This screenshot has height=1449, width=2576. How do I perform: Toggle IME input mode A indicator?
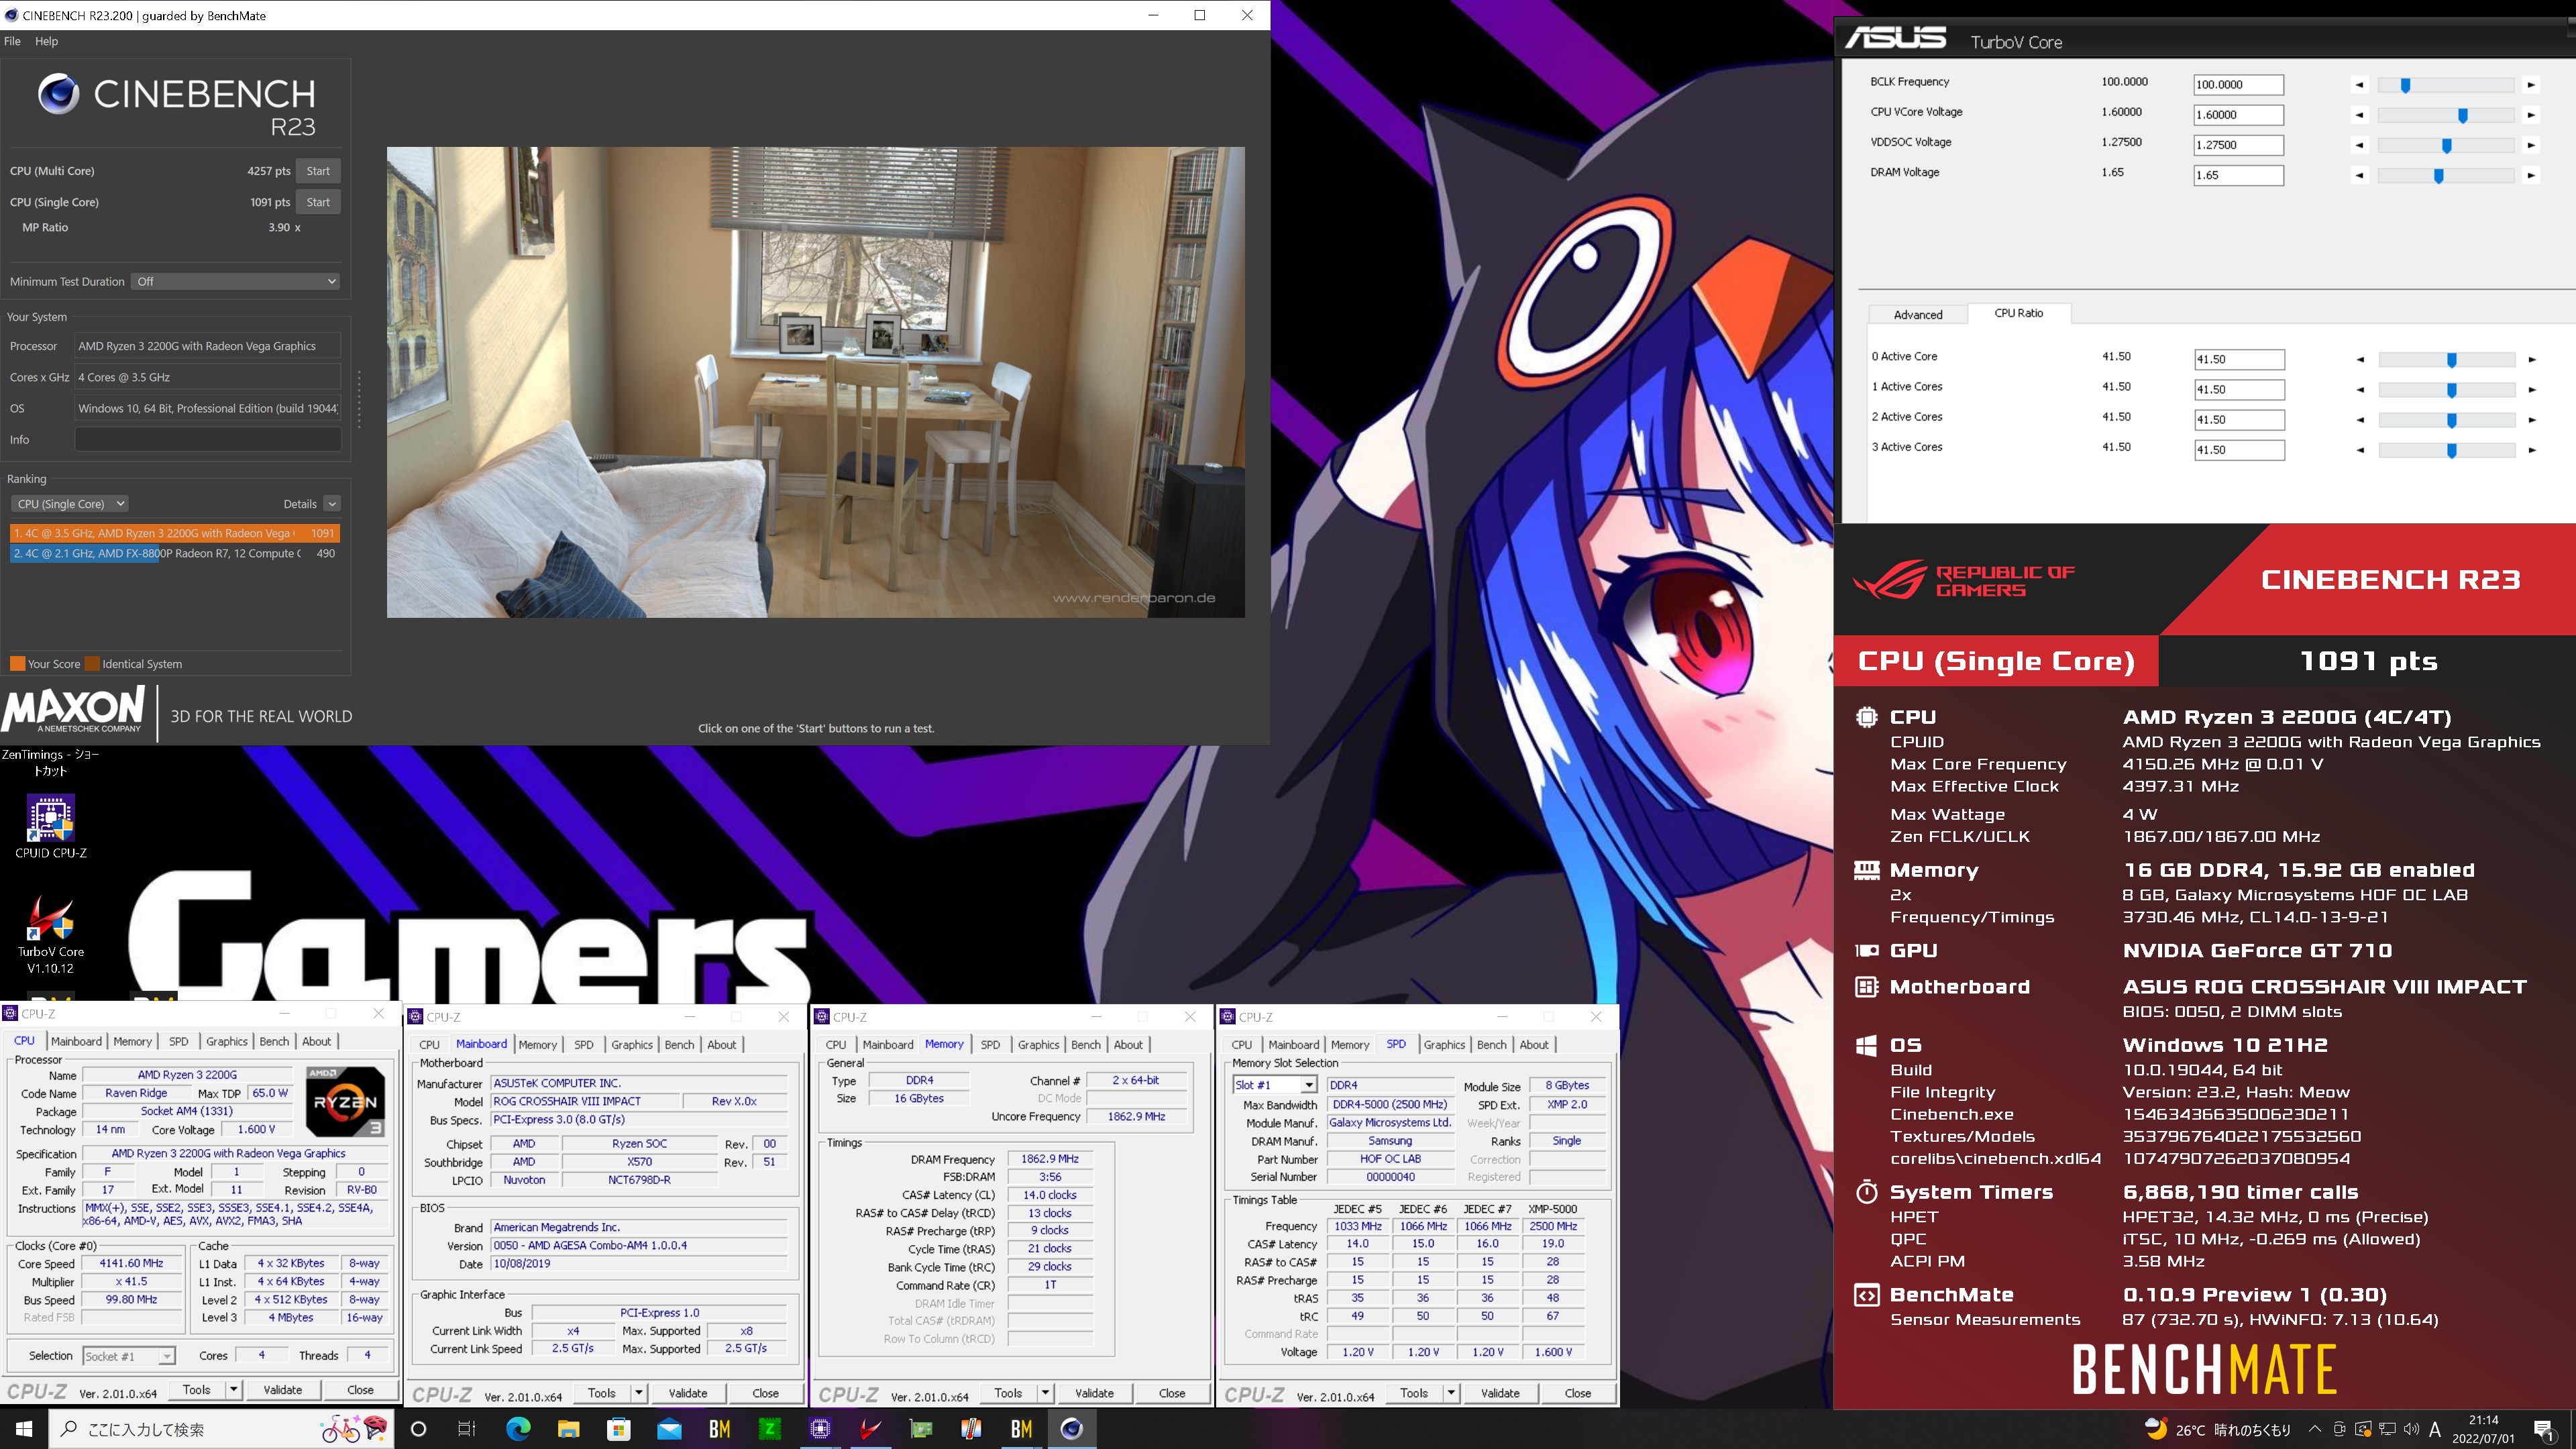click(x=2435, y=1429)
